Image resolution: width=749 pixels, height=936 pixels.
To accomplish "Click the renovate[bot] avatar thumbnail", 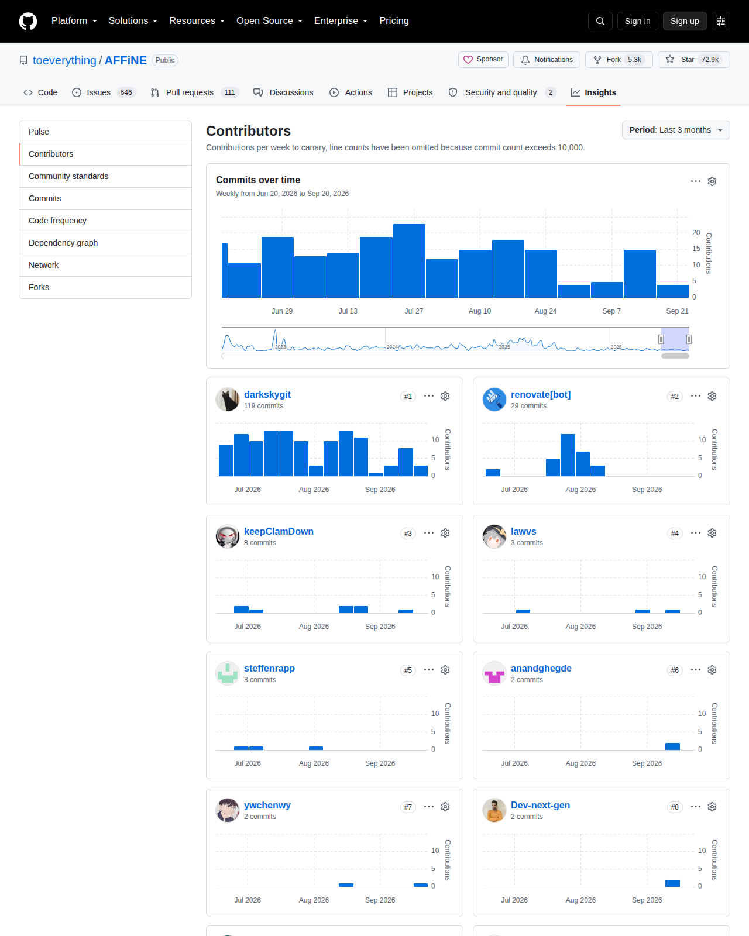I will [494, 400].
